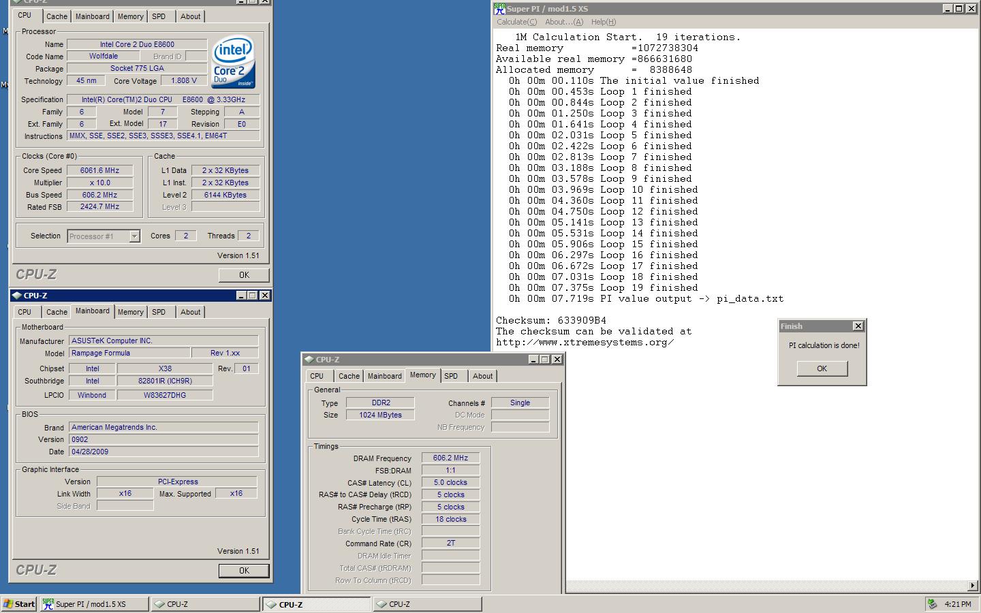Expand the Processor #1 selection dropdown
This screenshot has width=981, height=613.
coord(134,236)
